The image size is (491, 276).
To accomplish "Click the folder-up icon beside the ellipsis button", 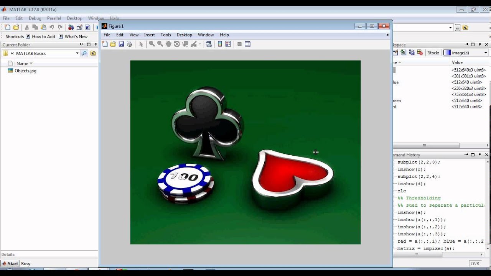I will click(465, 27).
